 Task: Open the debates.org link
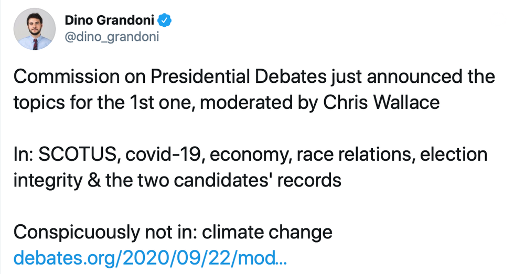150,258
